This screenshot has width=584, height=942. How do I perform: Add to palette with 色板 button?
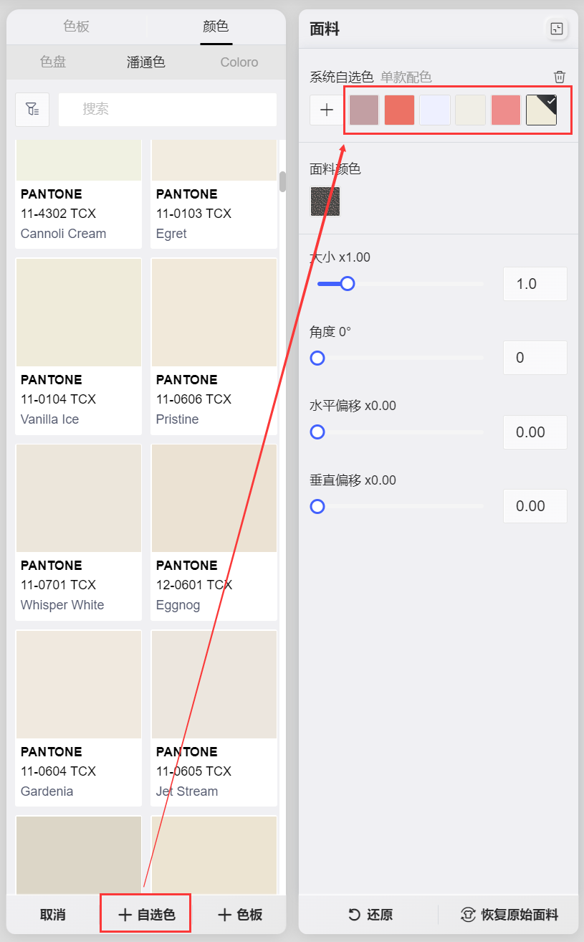tap(240, 915)
